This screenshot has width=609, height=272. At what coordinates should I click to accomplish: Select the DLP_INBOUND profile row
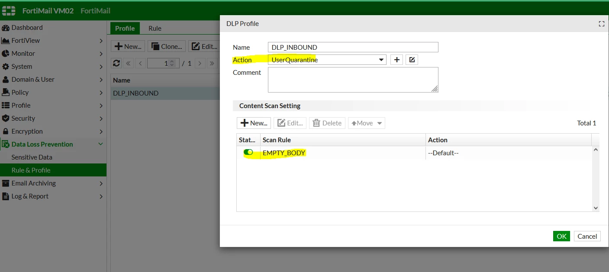pyautogui.click(x=165, y=93)
